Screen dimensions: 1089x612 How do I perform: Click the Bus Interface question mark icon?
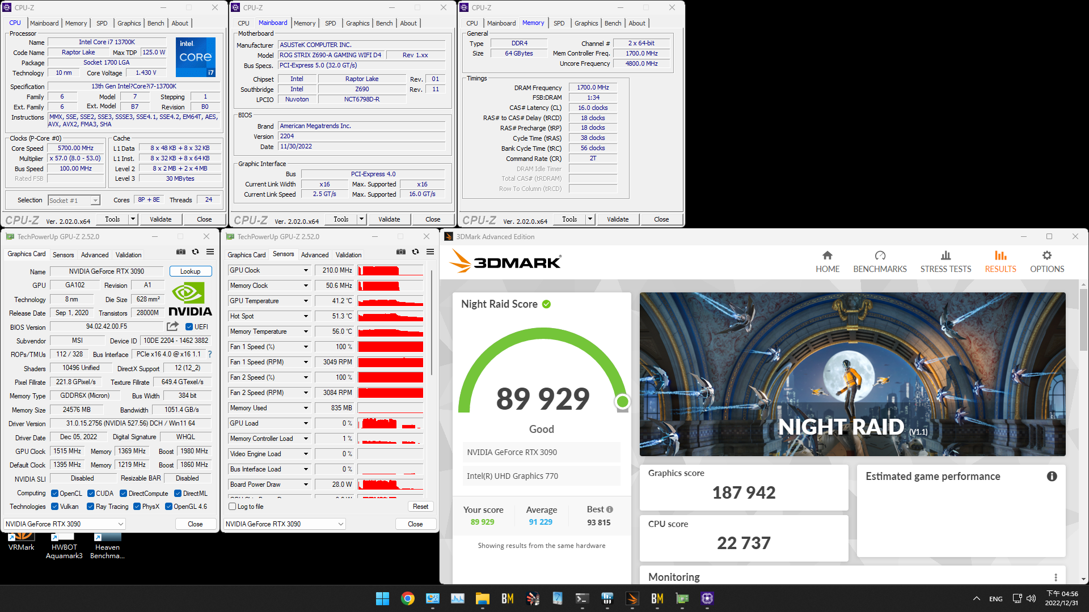(x=210, y=354)
